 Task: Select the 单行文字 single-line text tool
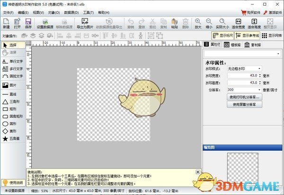point(13,61)
